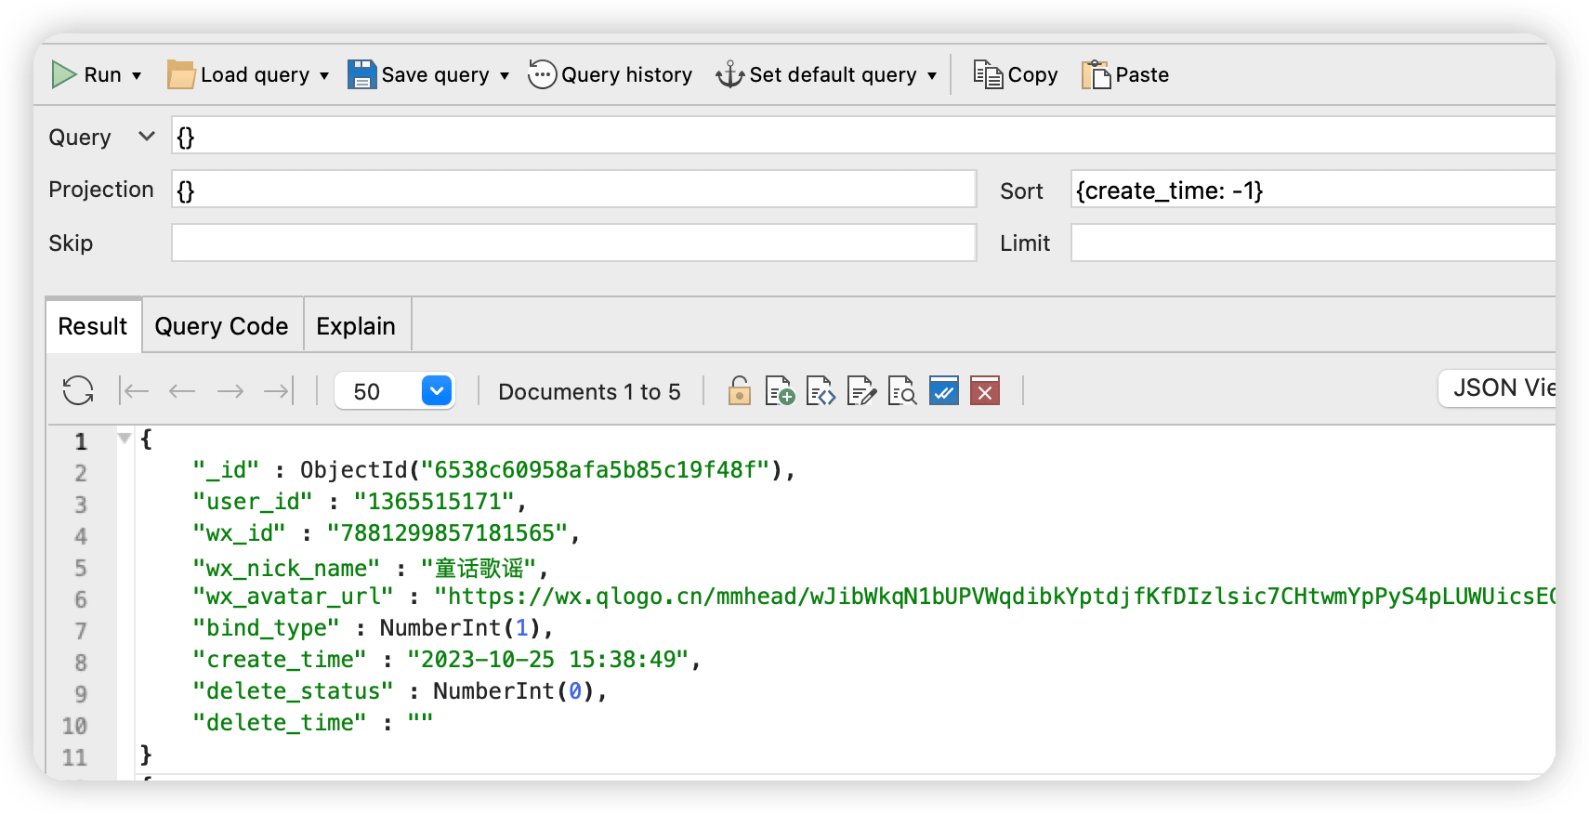Click the "_id" ObjectId line

(493, 470)
